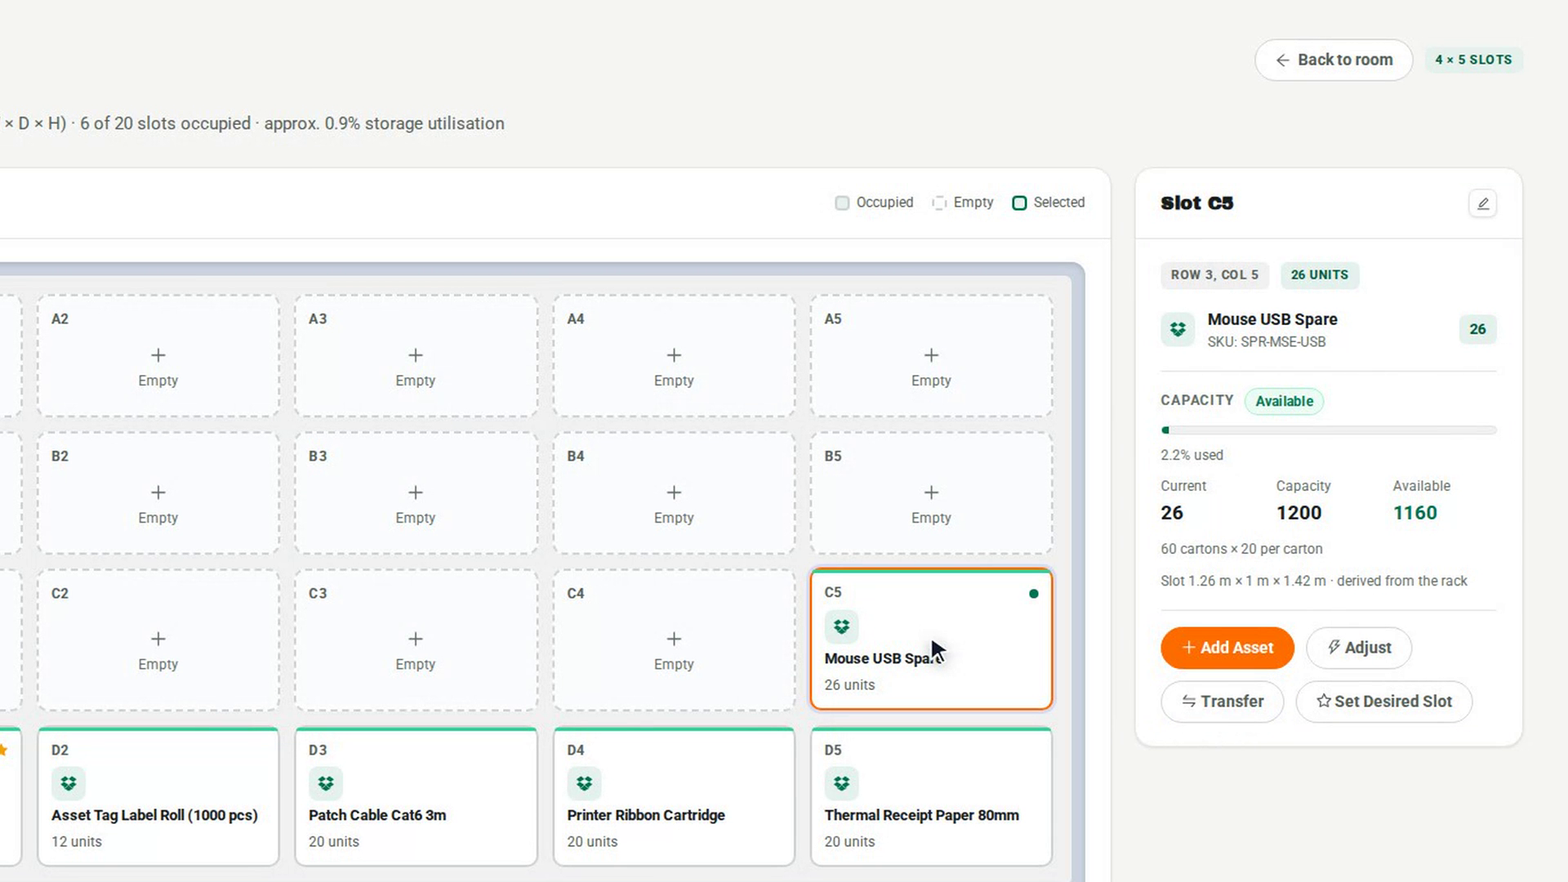Screen dimensions: 1568x882
Task: Click the plus icon in empty slot A2
Action: 158,355
